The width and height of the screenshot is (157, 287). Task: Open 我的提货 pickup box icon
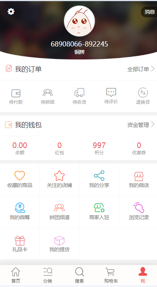click(59, 241)
